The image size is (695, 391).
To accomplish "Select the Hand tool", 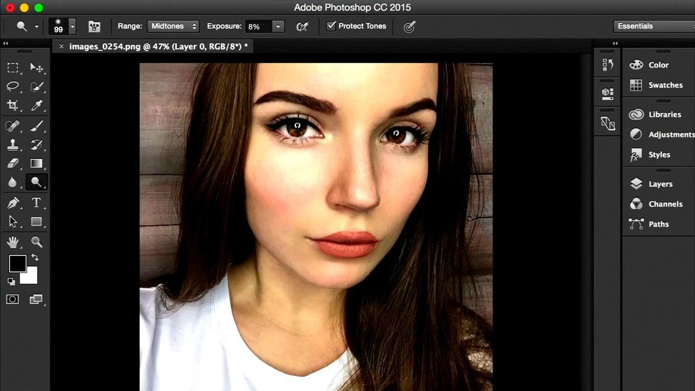I will pyautogui.click(x=12, y=242).
